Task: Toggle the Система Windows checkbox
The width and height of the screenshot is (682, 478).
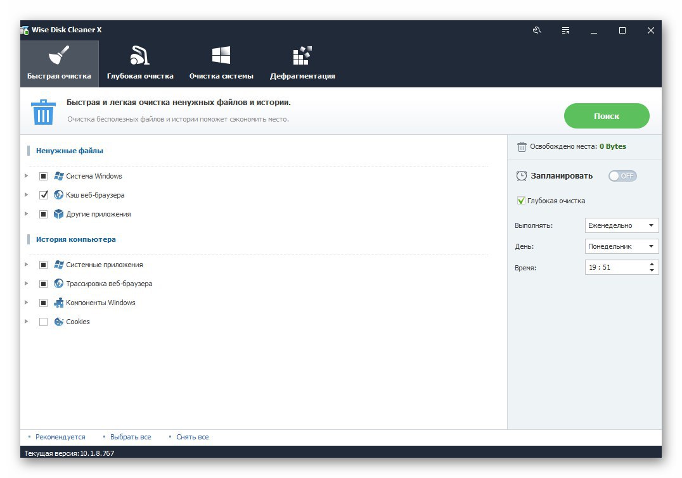Action: (44, 176)
